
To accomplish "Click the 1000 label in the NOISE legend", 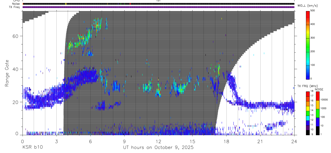I will pos(323,108).
